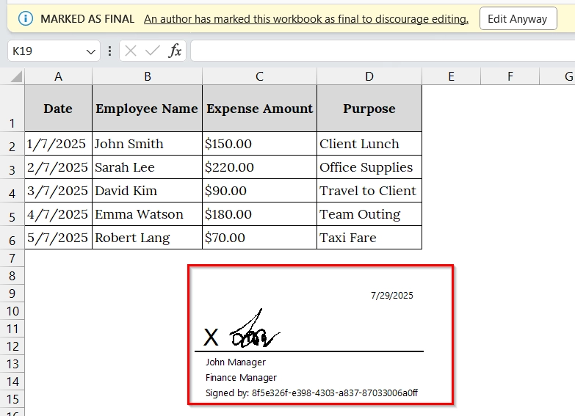575x416 pixels.
Task: Click the Signed by ID text
Action: pos(311,393)
